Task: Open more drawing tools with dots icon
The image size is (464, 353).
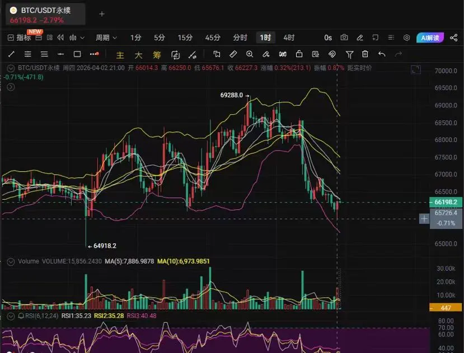Action: [x=95, y=54]
